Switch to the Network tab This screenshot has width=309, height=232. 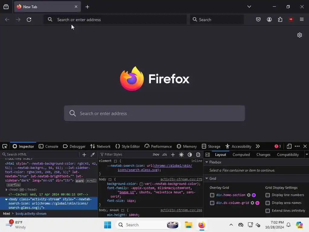tap(100, 147)
